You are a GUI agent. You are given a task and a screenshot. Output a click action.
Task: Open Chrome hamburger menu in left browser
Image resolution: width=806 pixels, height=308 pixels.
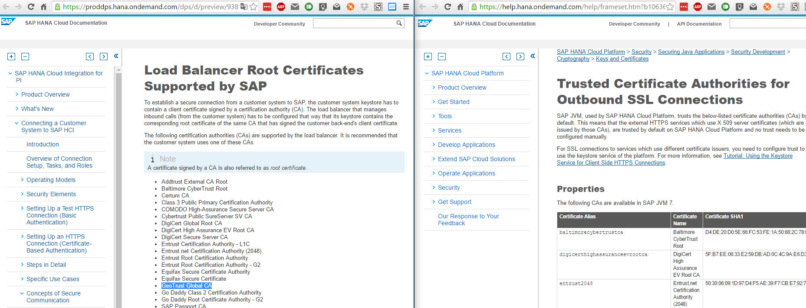point(406,6)
